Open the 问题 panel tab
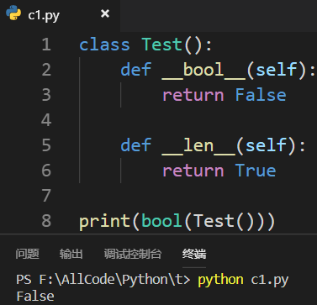317x305 pixels. click(x=27, y=254)
